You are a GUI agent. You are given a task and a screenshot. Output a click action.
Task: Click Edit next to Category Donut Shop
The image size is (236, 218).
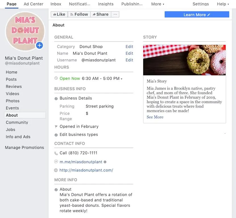click(129, 47)
